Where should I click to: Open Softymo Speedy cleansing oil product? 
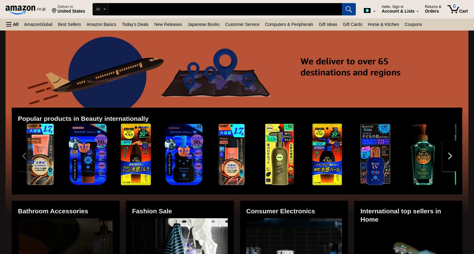423,154
